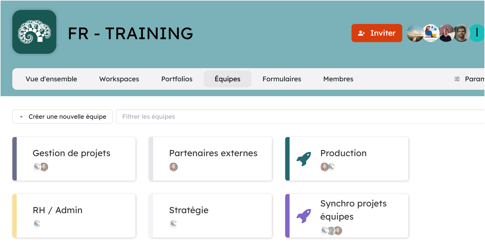
Task: Click Créer une nouvelle équipe button
Action: tap(62, 117)
